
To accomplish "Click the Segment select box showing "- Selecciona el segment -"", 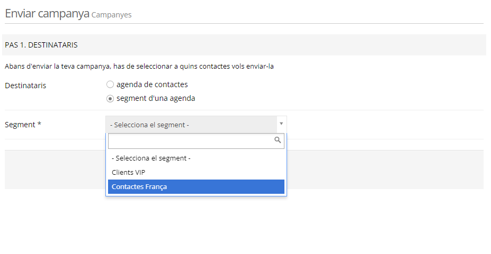I will pyautogui.click(x=191, y=125).
